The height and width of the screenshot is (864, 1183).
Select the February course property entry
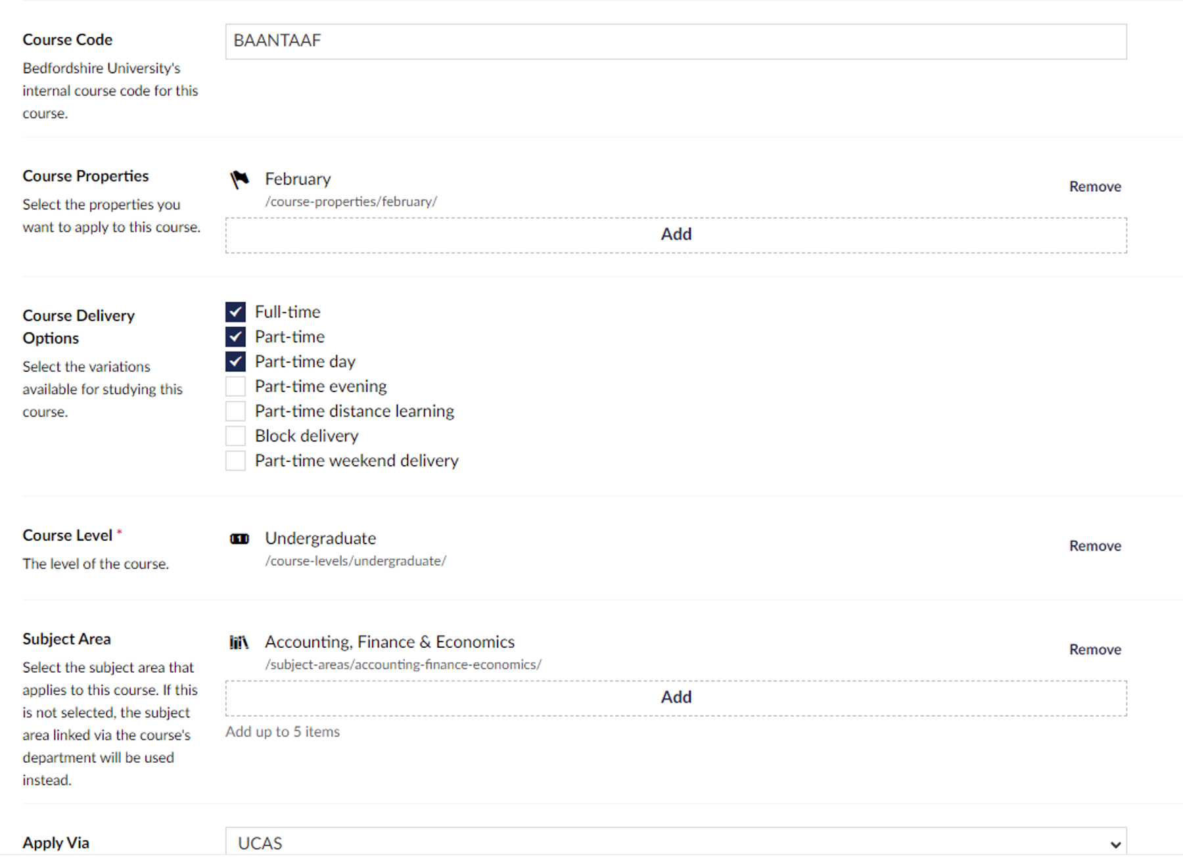[x=298, y=179]
